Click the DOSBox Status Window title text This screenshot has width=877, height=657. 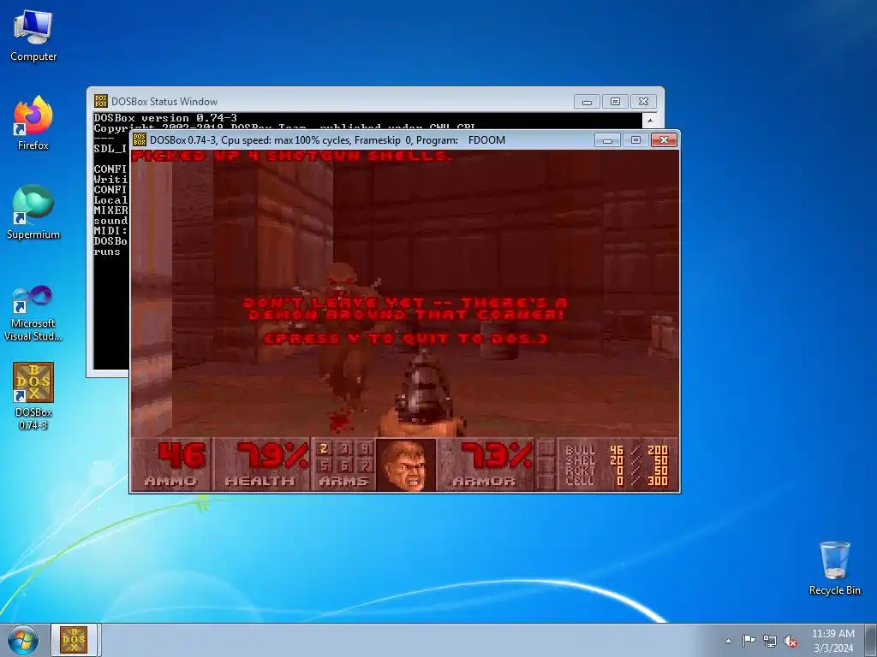point(164,102)
